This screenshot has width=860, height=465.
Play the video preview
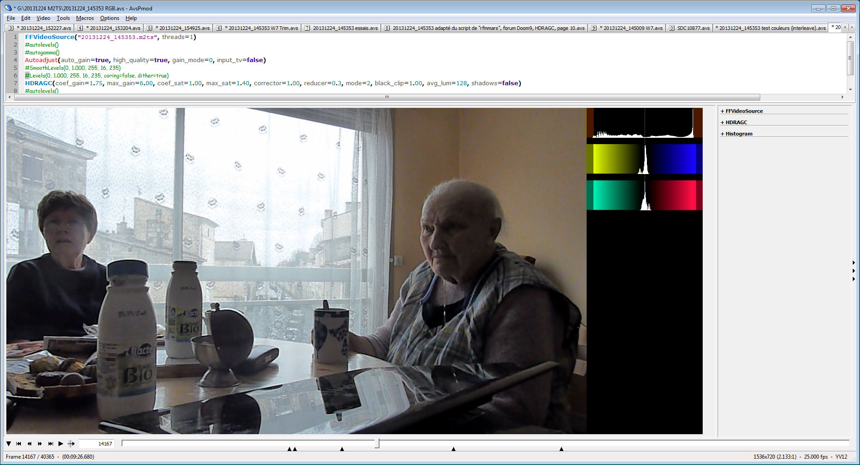61,444
